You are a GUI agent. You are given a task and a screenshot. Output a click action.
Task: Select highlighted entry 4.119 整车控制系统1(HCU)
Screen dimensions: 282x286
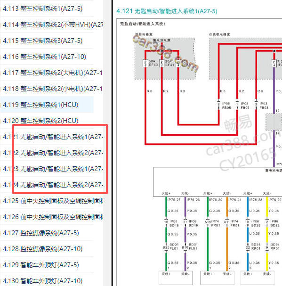(40, 105)
